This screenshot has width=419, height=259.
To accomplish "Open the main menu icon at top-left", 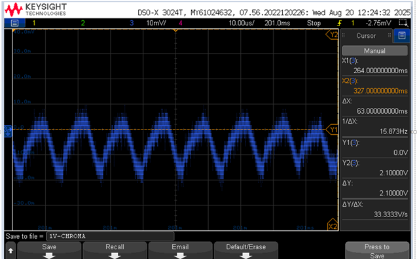I will click(14, 23).
